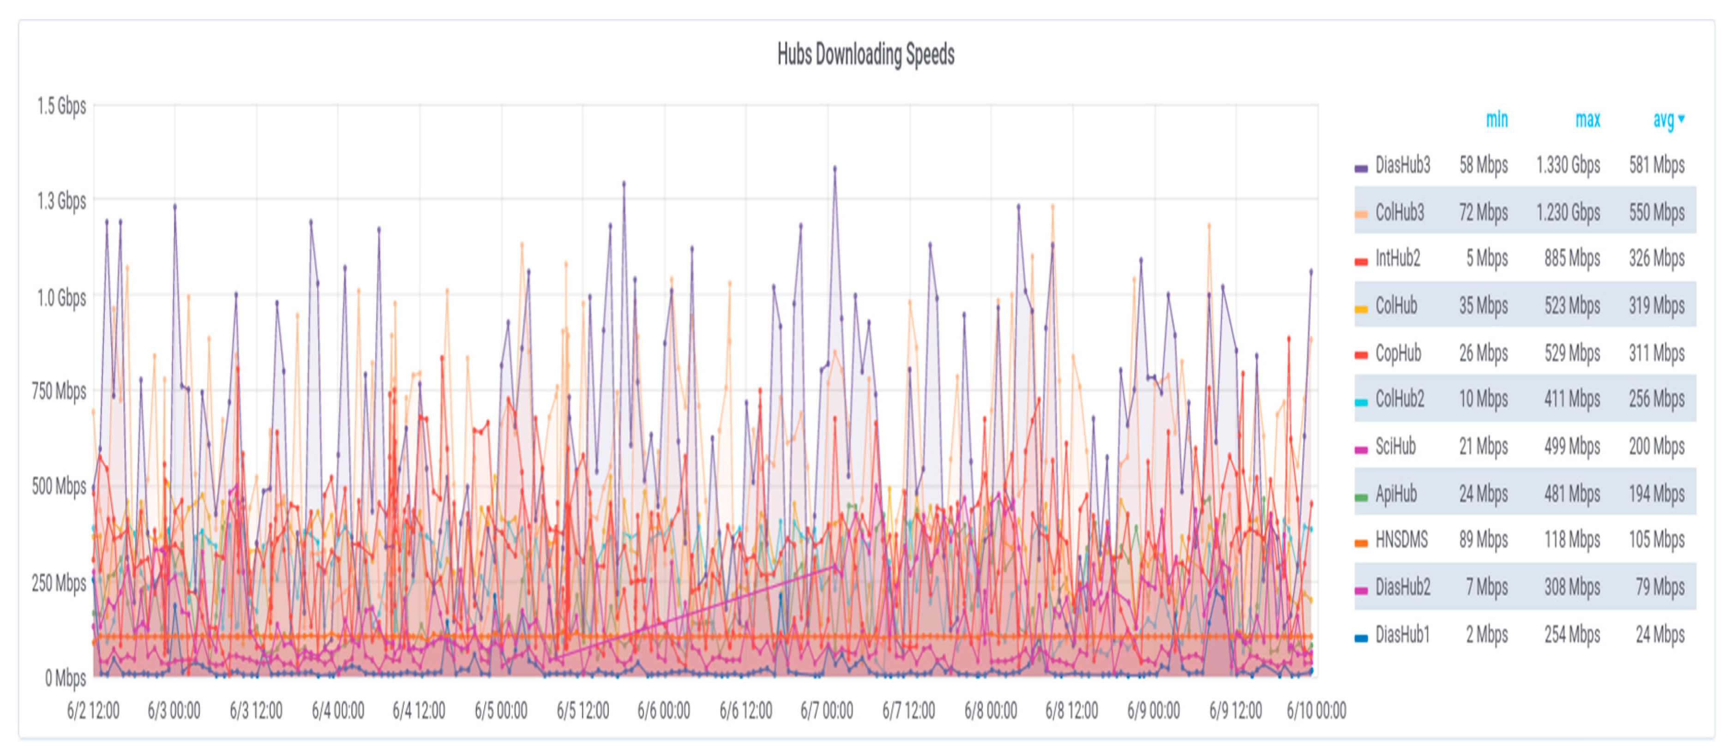Sort legend by min column header

click(x=1497, y=119)
